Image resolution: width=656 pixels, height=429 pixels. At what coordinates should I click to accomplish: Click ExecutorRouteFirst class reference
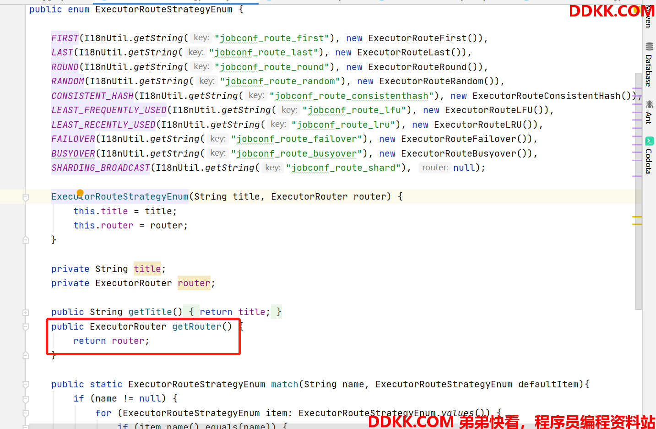[417, 38]
